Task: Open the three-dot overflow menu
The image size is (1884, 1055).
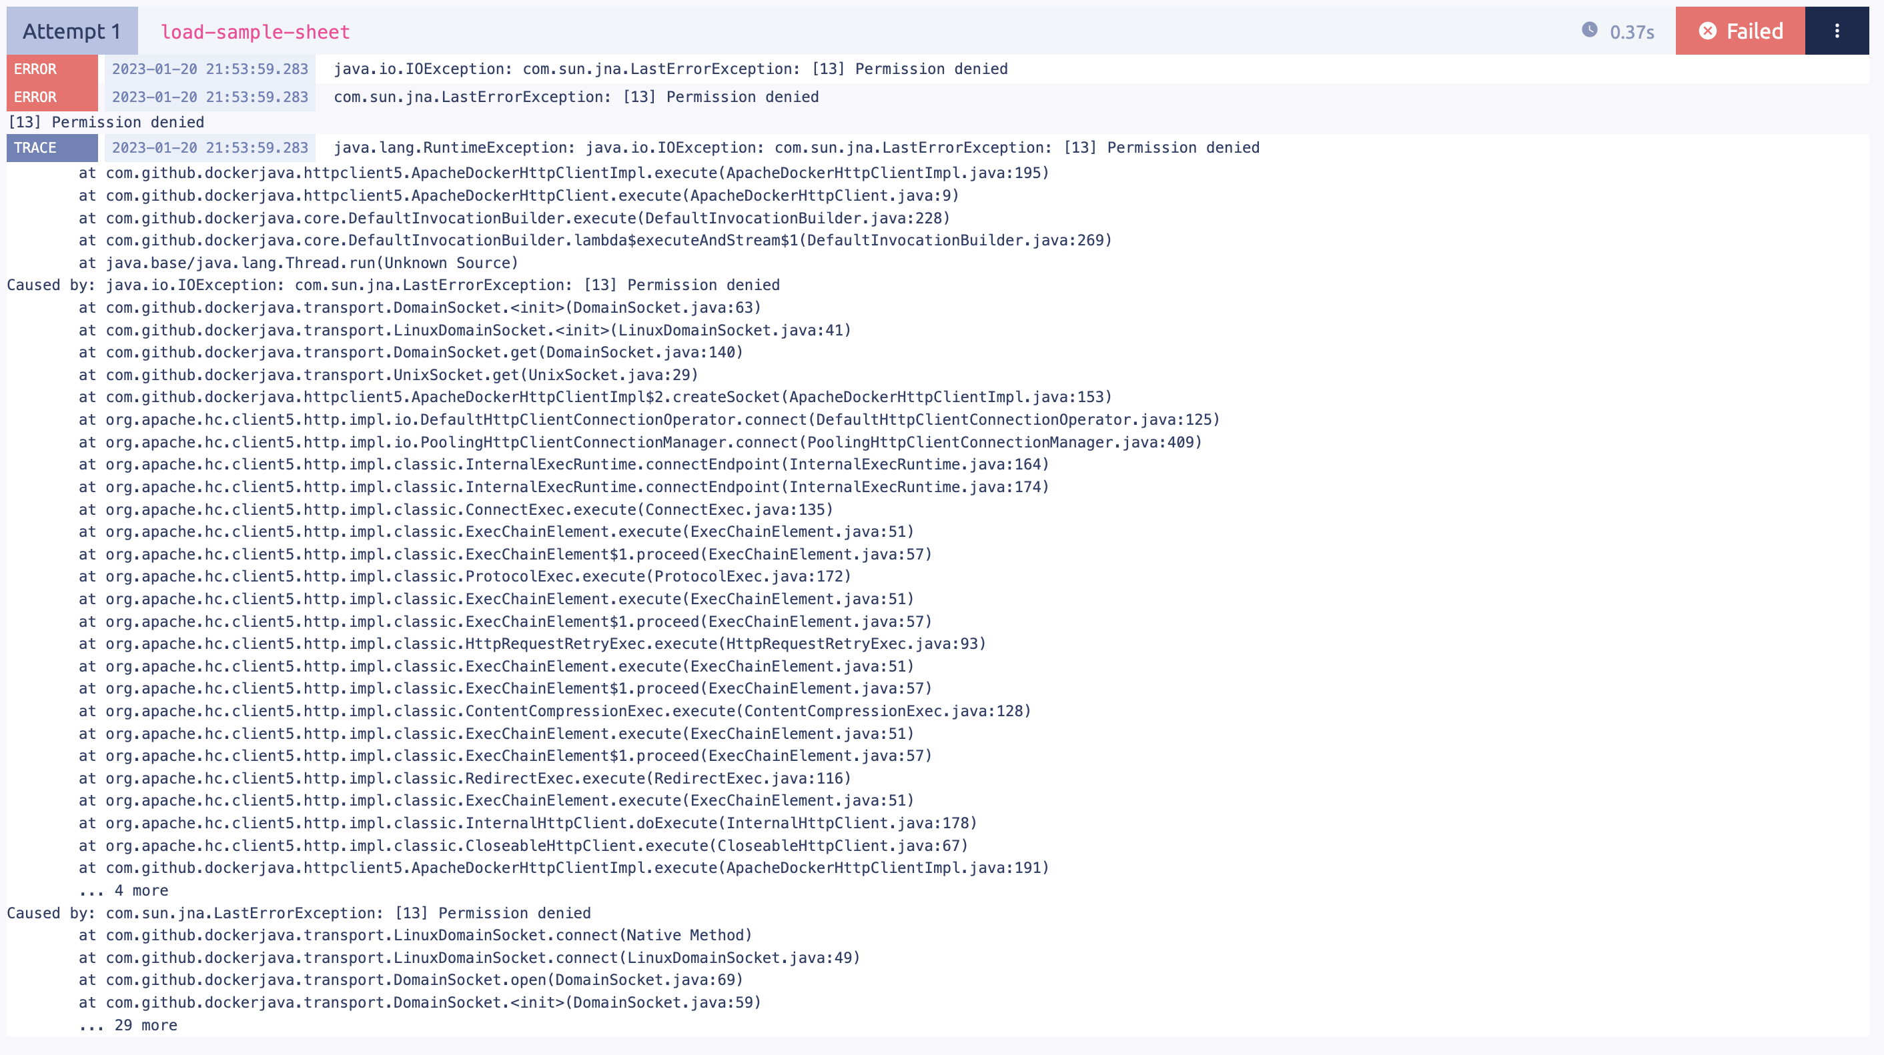Action: (1837, 31)
